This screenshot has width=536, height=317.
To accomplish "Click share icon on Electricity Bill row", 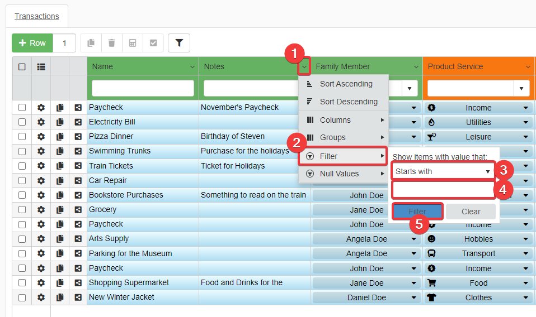I will coord(78,122).
